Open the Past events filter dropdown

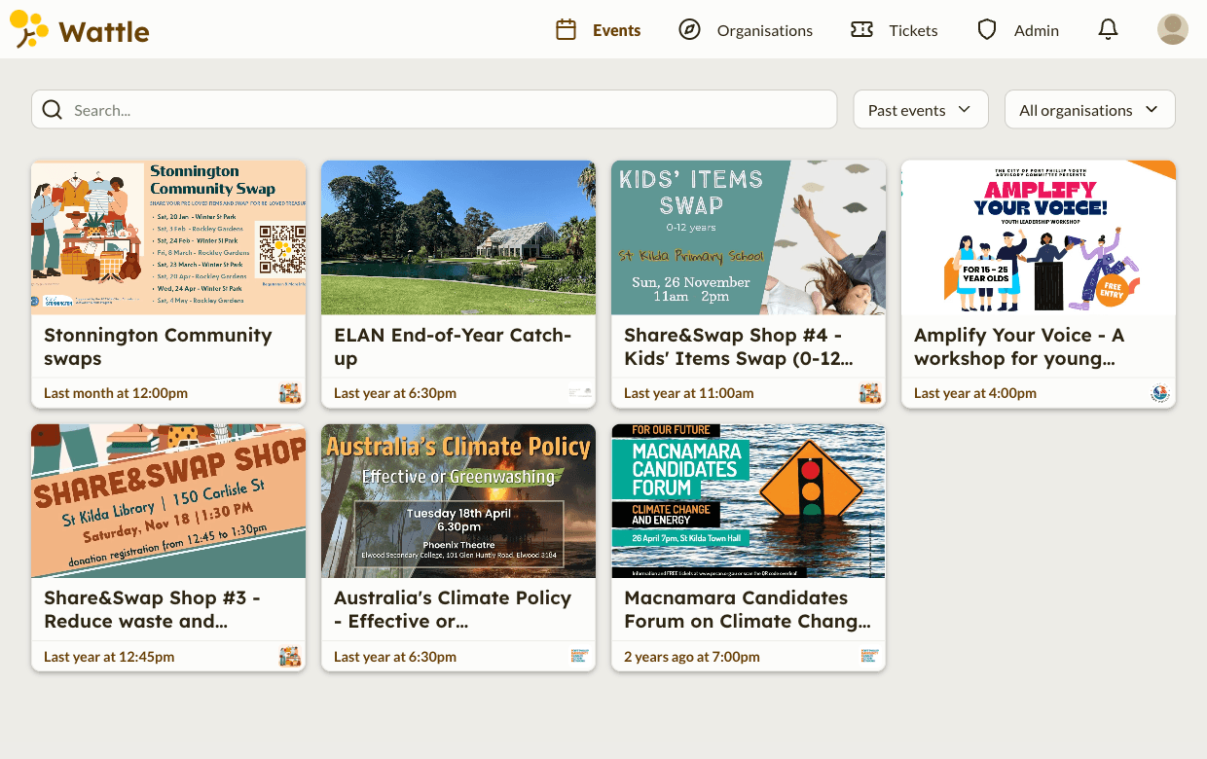click(x=919, y=109)
